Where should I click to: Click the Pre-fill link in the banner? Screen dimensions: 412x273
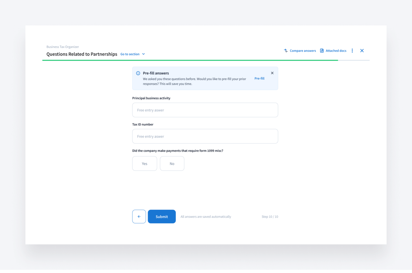click(x=259, y=78)
